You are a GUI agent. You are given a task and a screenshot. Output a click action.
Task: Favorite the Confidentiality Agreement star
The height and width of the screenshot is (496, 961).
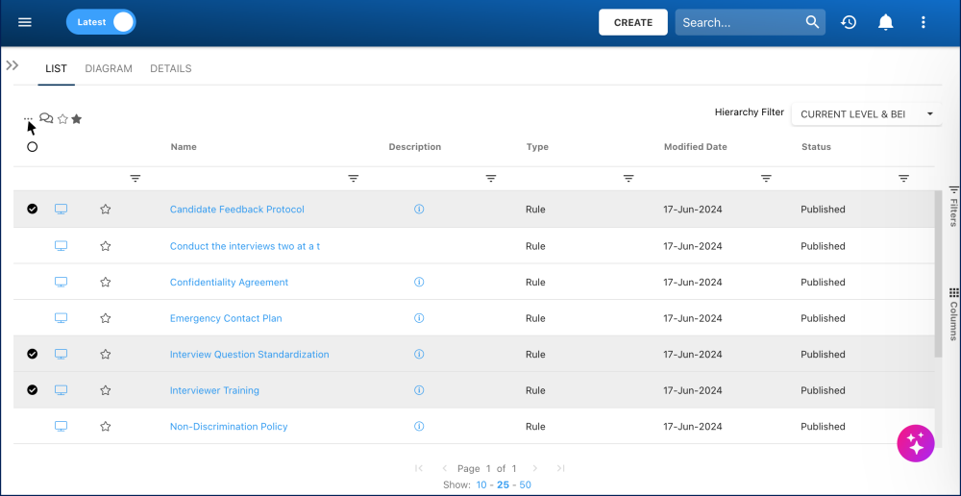(x=106, y=282)
